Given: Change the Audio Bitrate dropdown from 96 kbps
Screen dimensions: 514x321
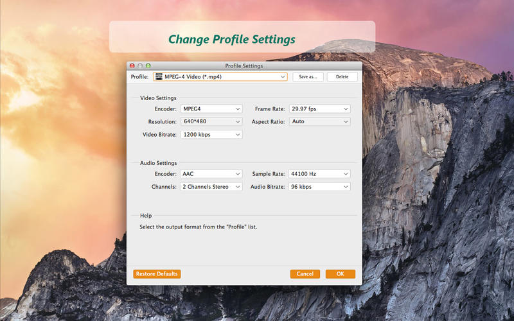Looking at the screenshot, I should (x=319, y=187).
